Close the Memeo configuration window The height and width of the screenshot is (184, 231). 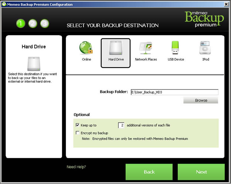click(226, 4)
